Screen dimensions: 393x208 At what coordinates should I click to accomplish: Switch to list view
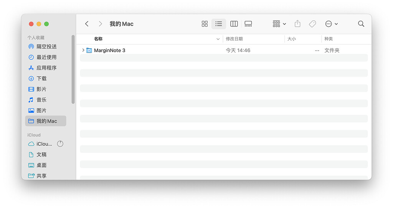pyautogui.click(x=218, y=24)
